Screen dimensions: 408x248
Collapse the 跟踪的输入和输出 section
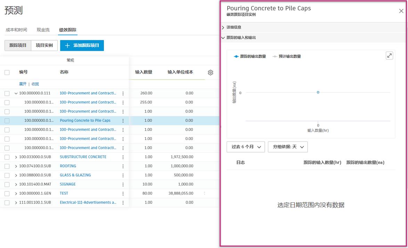pyautogui.click(x=223, y=38)
